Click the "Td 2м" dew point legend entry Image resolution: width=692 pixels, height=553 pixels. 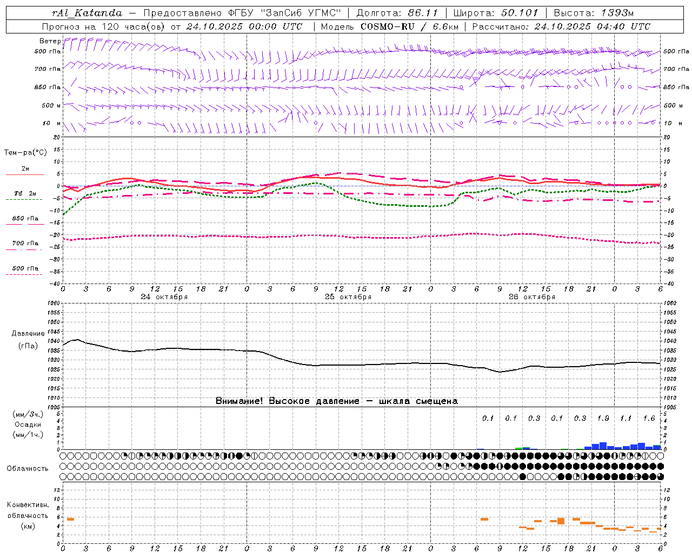click(x=25, y=193)
